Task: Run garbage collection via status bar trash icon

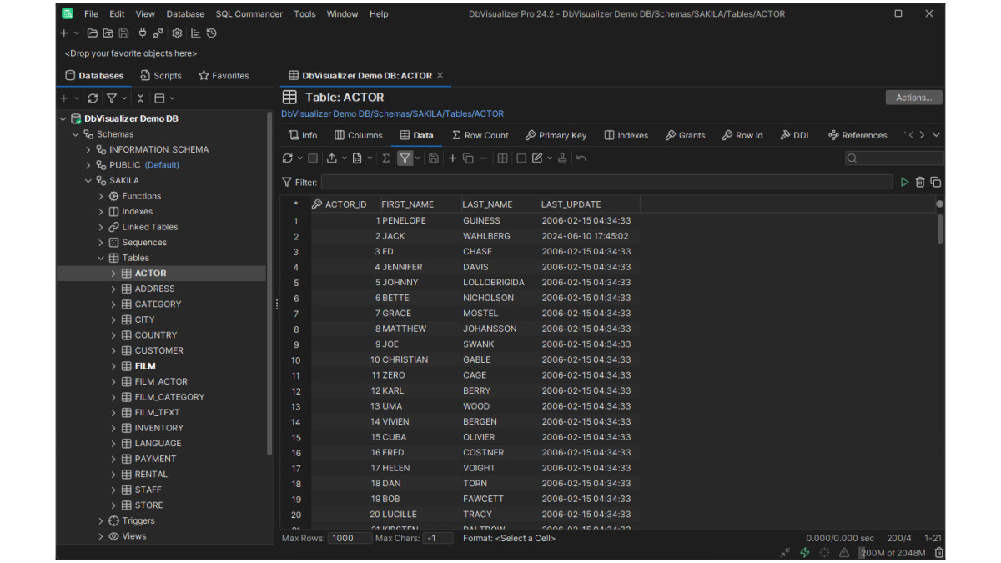Action: point(939,552)
